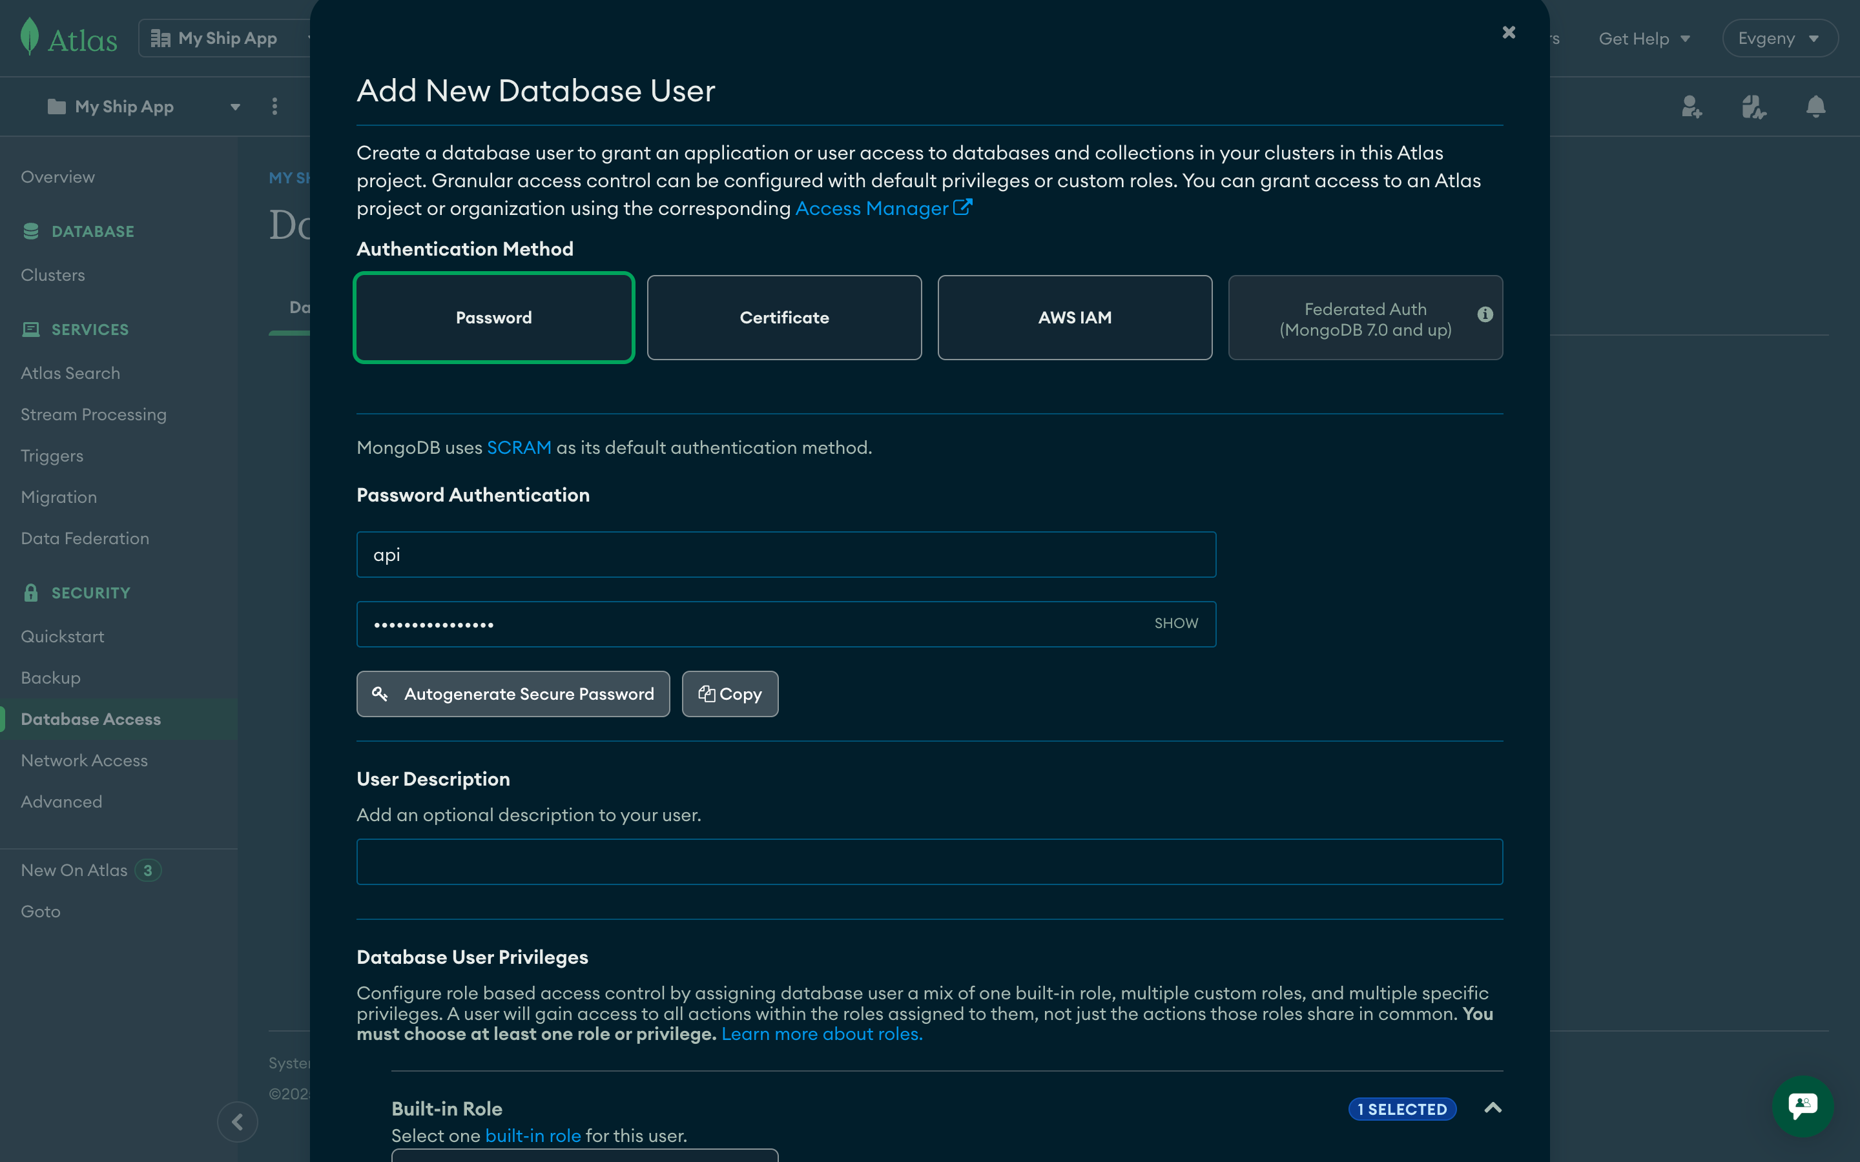Open the project options three-dot menu

(x=274, y=107)
